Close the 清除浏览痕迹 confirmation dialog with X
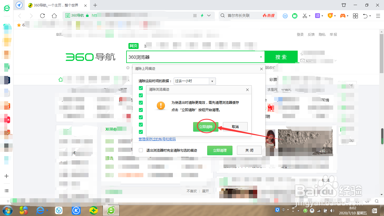Screen dimensions: 384x216 click(247, 90)
